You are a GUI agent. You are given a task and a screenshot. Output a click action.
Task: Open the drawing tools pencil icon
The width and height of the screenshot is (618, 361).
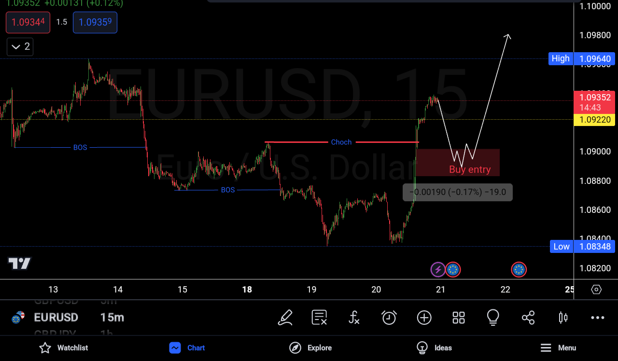(x=285, y=318)
